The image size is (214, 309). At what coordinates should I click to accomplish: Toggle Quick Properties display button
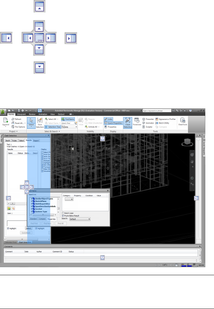[113, 123]
